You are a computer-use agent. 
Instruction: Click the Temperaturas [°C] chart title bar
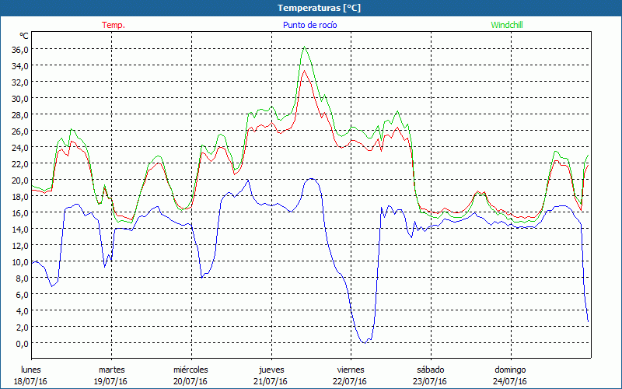[311, 8]
